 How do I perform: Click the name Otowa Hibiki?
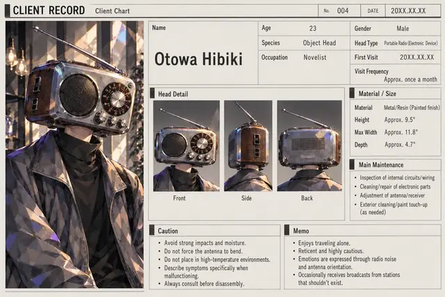coord(198,59)
